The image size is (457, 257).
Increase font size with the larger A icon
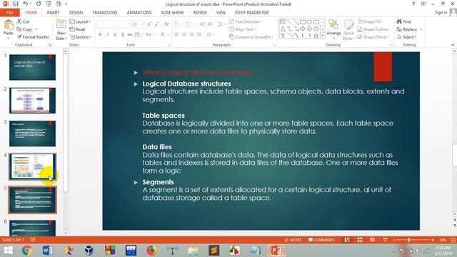click(x=149, y=24)
